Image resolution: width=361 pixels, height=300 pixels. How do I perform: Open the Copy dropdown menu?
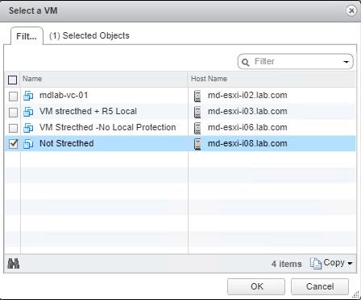point(331,263)
